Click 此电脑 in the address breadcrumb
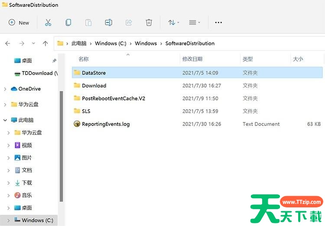The image size is (325, 226). 79,43
